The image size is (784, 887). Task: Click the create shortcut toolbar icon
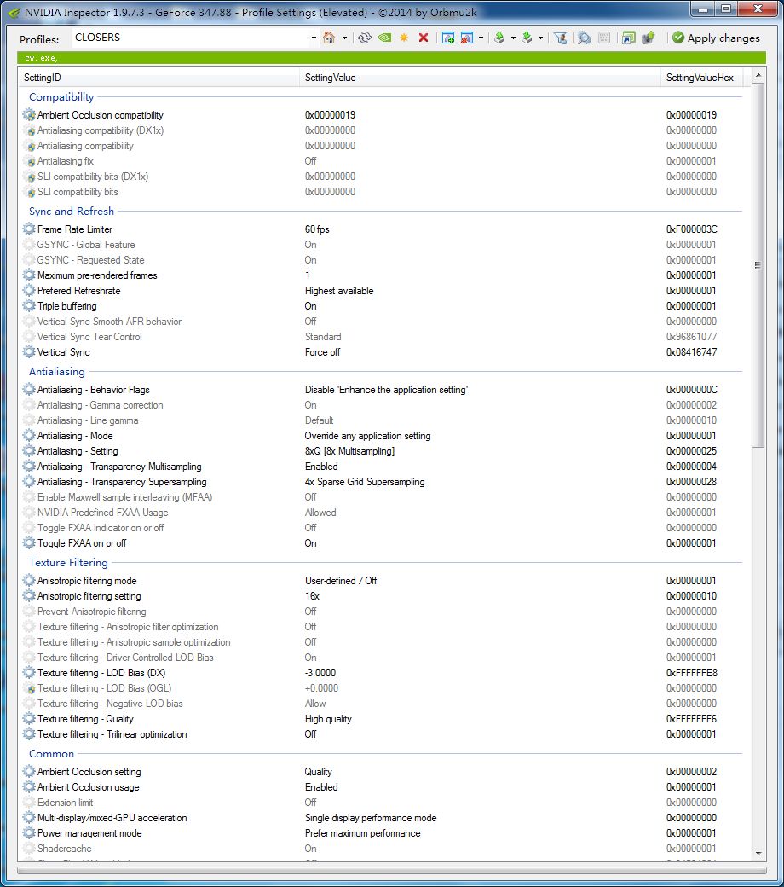click(629, 38)
